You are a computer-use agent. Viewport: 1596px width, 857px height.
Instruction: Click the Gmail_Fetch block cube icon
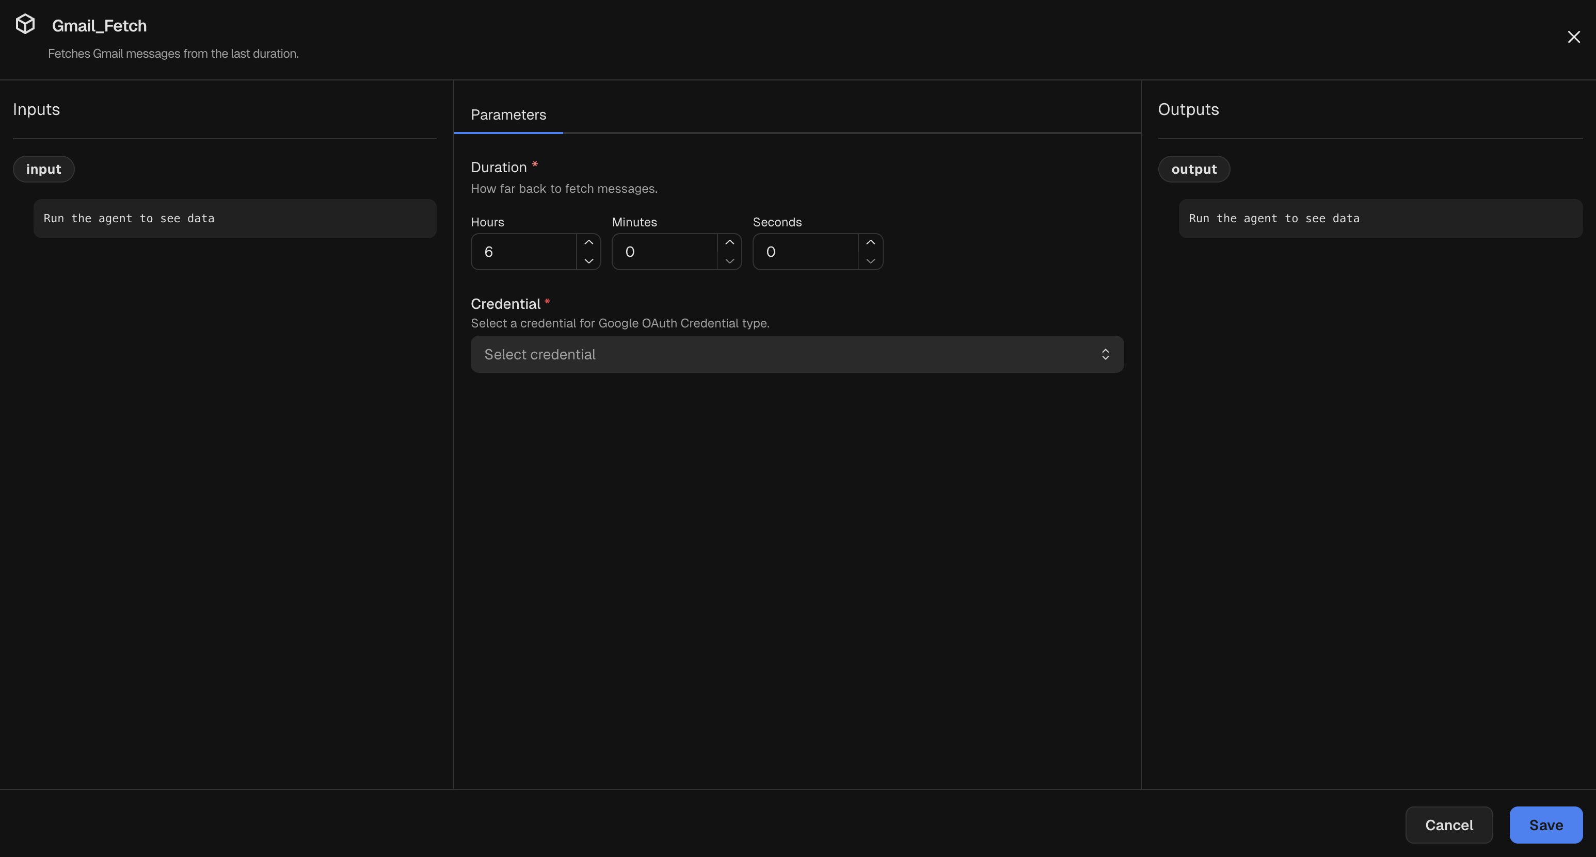click(25, 24)
